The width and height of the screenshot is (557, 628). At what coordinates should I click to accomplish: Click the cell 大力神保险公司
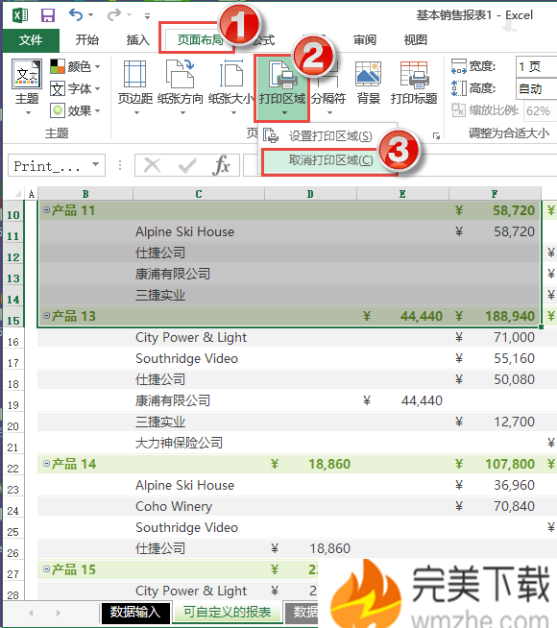click(x=179, y=443)
